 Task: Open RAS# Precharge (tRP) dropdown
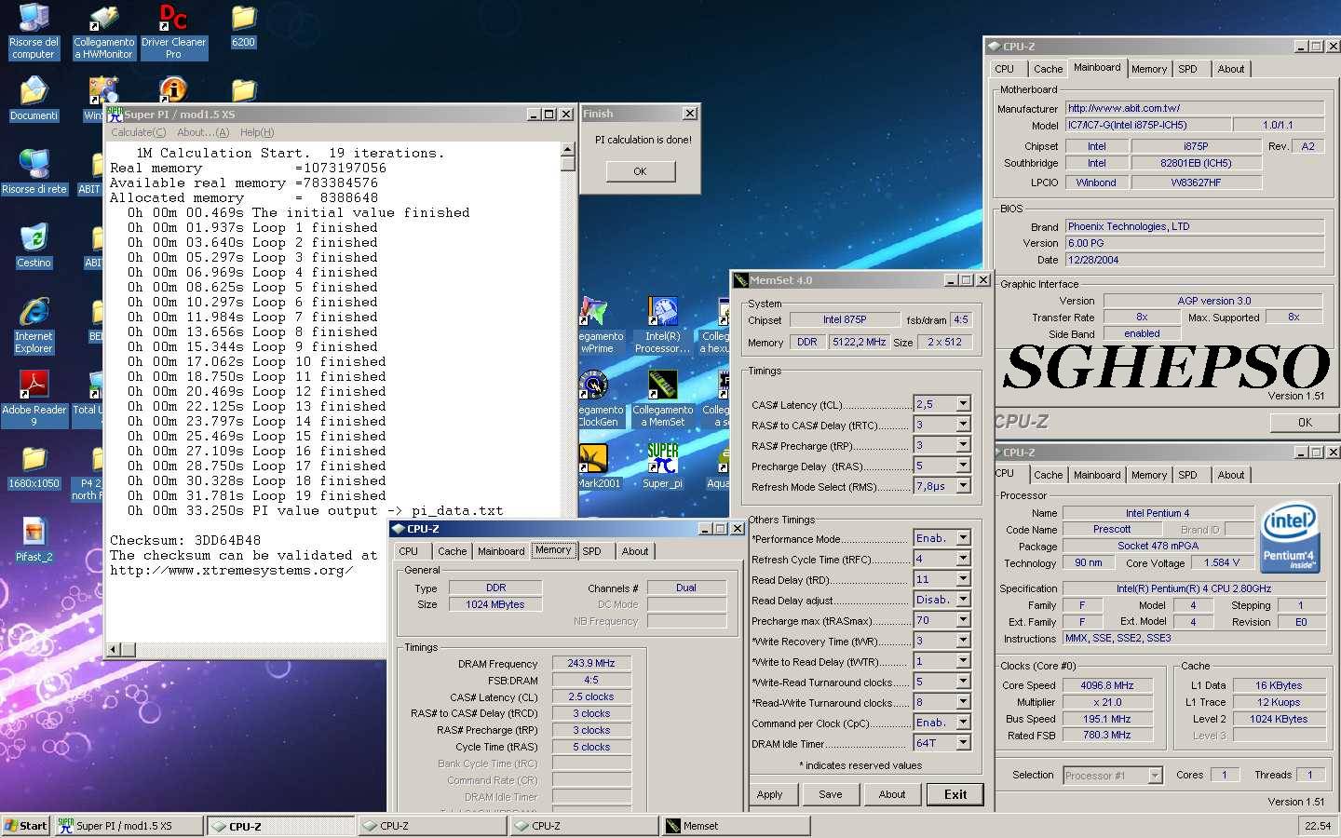click(x=963, y=444)
